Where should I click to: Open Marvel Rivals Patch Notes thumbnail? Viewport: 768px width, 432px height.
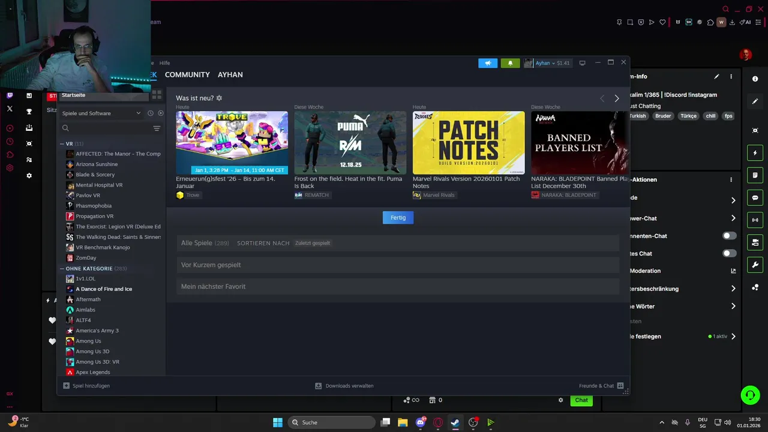(469, 143)
